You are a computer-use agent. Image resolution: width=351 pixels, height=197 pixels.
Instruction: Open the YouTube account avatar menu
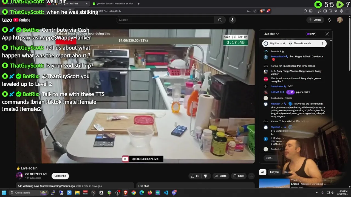pos(340,20)
